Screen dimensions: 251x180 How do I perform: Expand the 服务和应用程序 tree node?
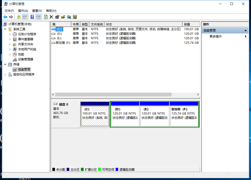pyautogui.click(x=6, y=75)
